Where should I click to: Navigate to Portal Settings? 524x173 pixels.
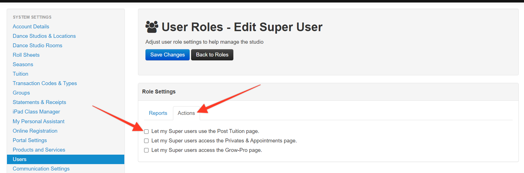click(x=30, y=140)
